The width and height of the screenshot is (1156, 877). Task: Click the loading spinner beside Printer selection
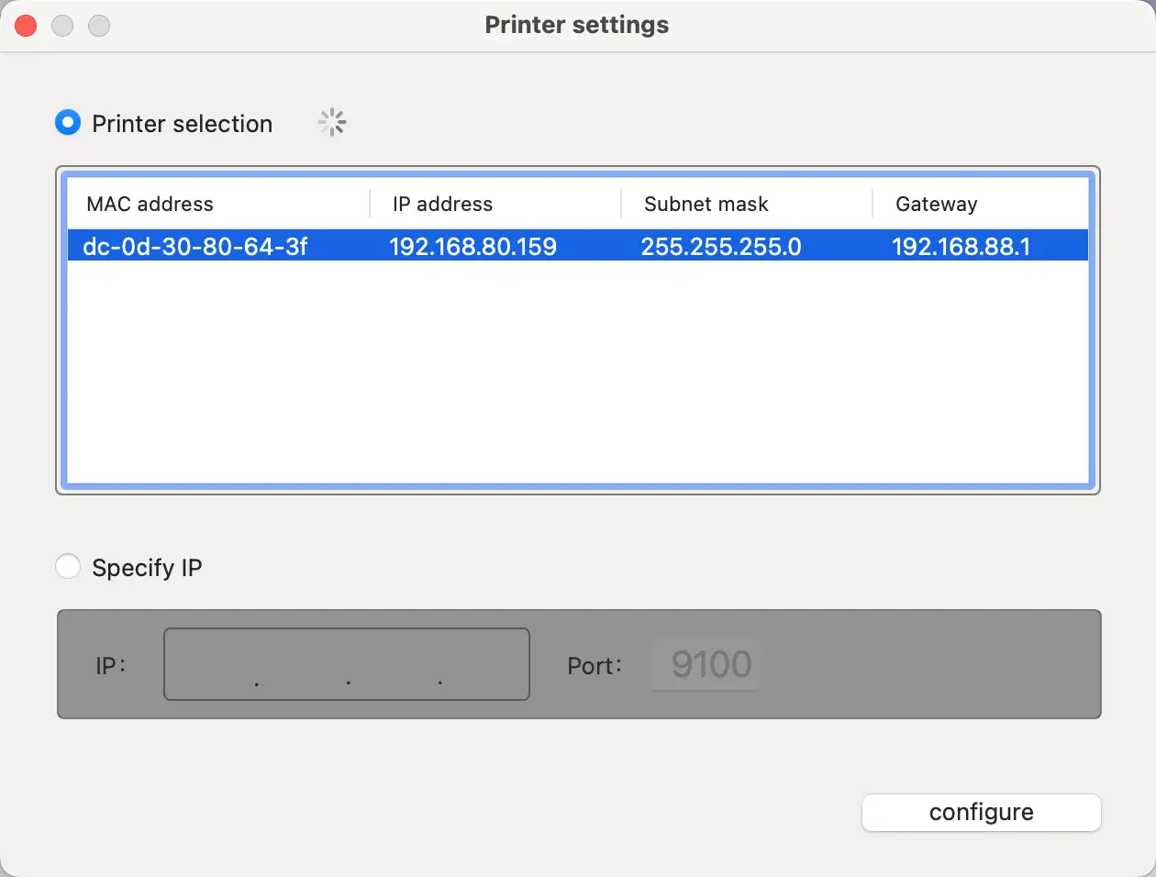tap(332, 123)
